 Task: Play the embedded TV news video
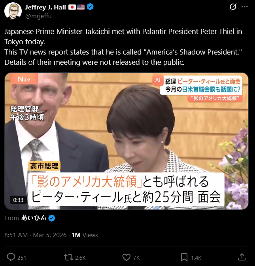[x=126, y=141]
